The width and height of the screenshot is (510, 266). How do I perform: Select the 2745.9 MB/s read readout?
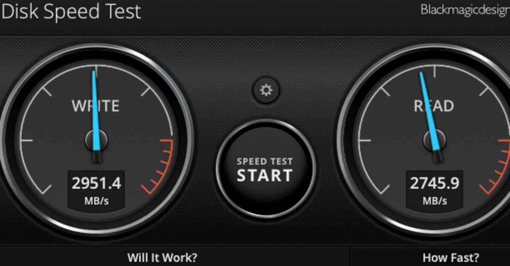tap(434, 190)
